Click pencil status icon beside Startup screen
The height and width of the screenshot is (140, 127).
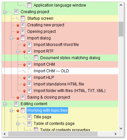click(18, 19)
